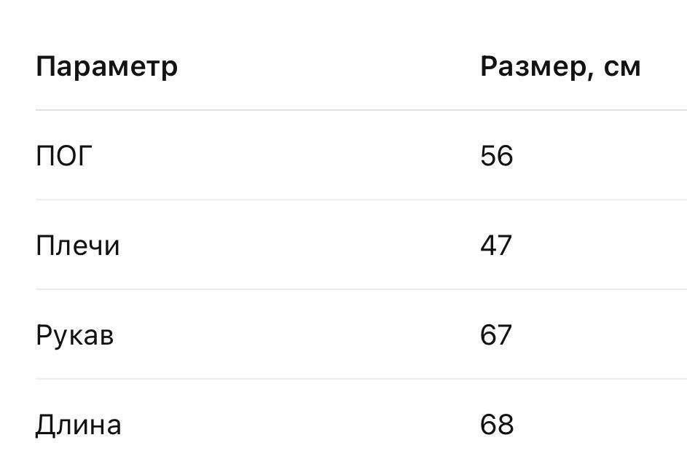This screenshot has height=467, width=687.
Task: Click empty space in the ПОГ row
Action: (285, 155)
